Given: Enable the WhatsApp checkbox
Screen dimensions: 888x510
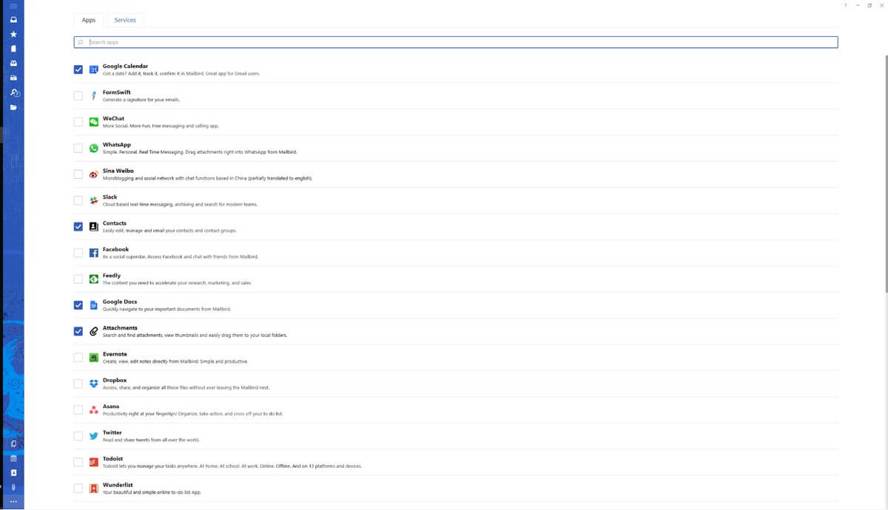Looking at the screenshot, I should coord(78,148).
